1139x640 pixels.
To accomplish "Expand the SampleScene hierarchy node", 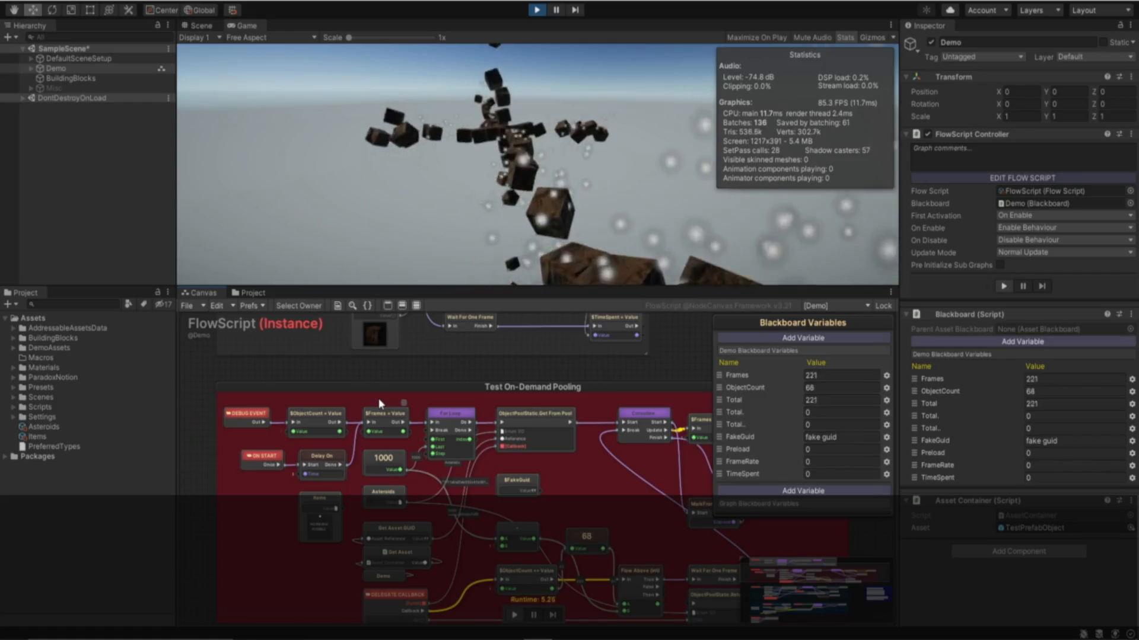I will tap(23, 49).
